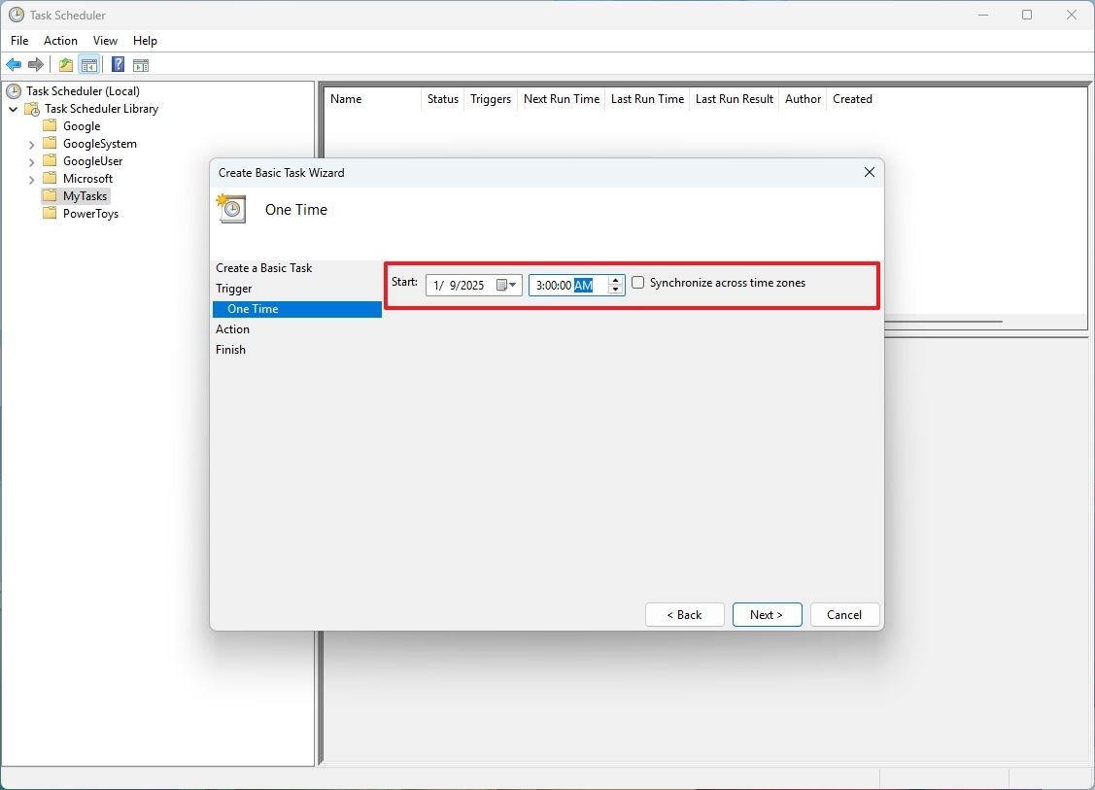
Task: Open the Action menu
Action: coord(60,41)
